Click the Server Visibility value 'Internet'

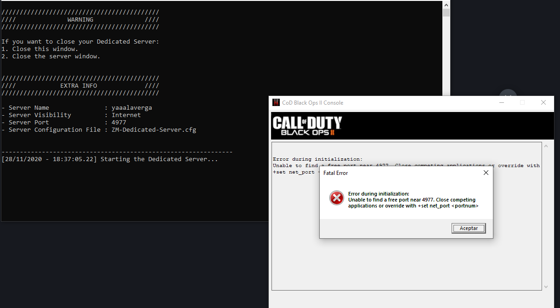[x=126, y=115]
